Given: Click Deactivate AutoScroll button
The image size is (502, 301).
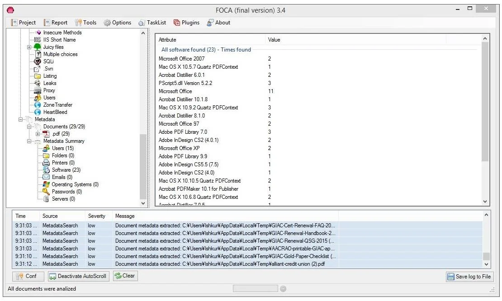Looking at the screenshot, I should pos(78,276).
